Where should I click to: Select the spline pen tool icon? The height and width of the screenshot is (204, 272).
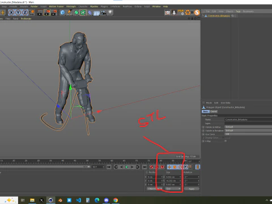69,12
